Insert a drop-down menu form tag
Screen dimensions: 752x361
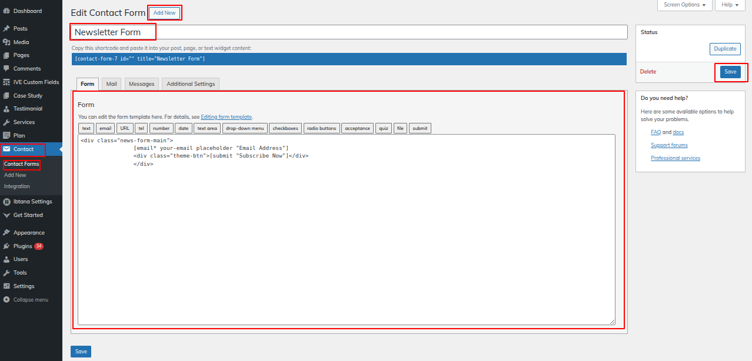coord(245,128)
